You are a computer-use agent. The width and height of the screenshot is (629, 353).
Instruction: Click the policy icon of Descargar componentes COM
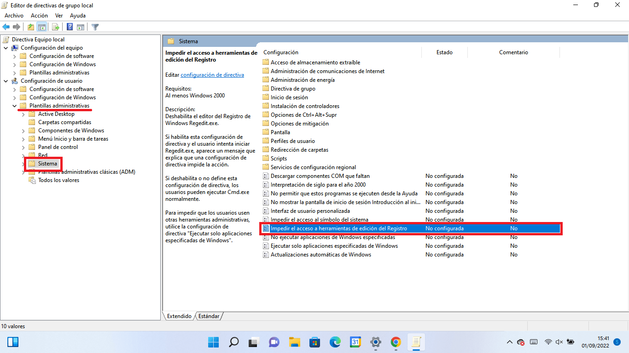click(x=266, y=176)
